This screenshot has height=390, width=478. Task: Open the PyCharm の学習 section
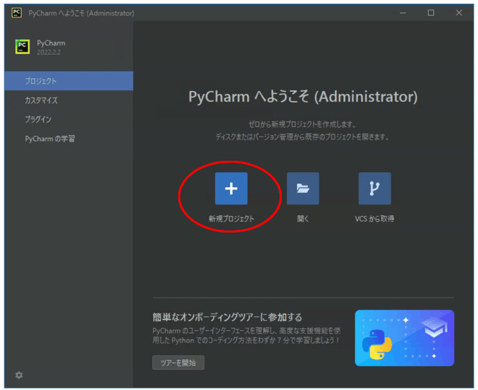pos(68,139)
